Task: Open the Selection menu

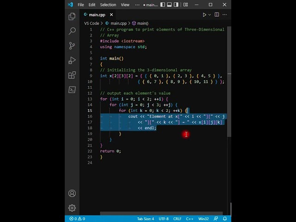Action: tap(108, 5)
